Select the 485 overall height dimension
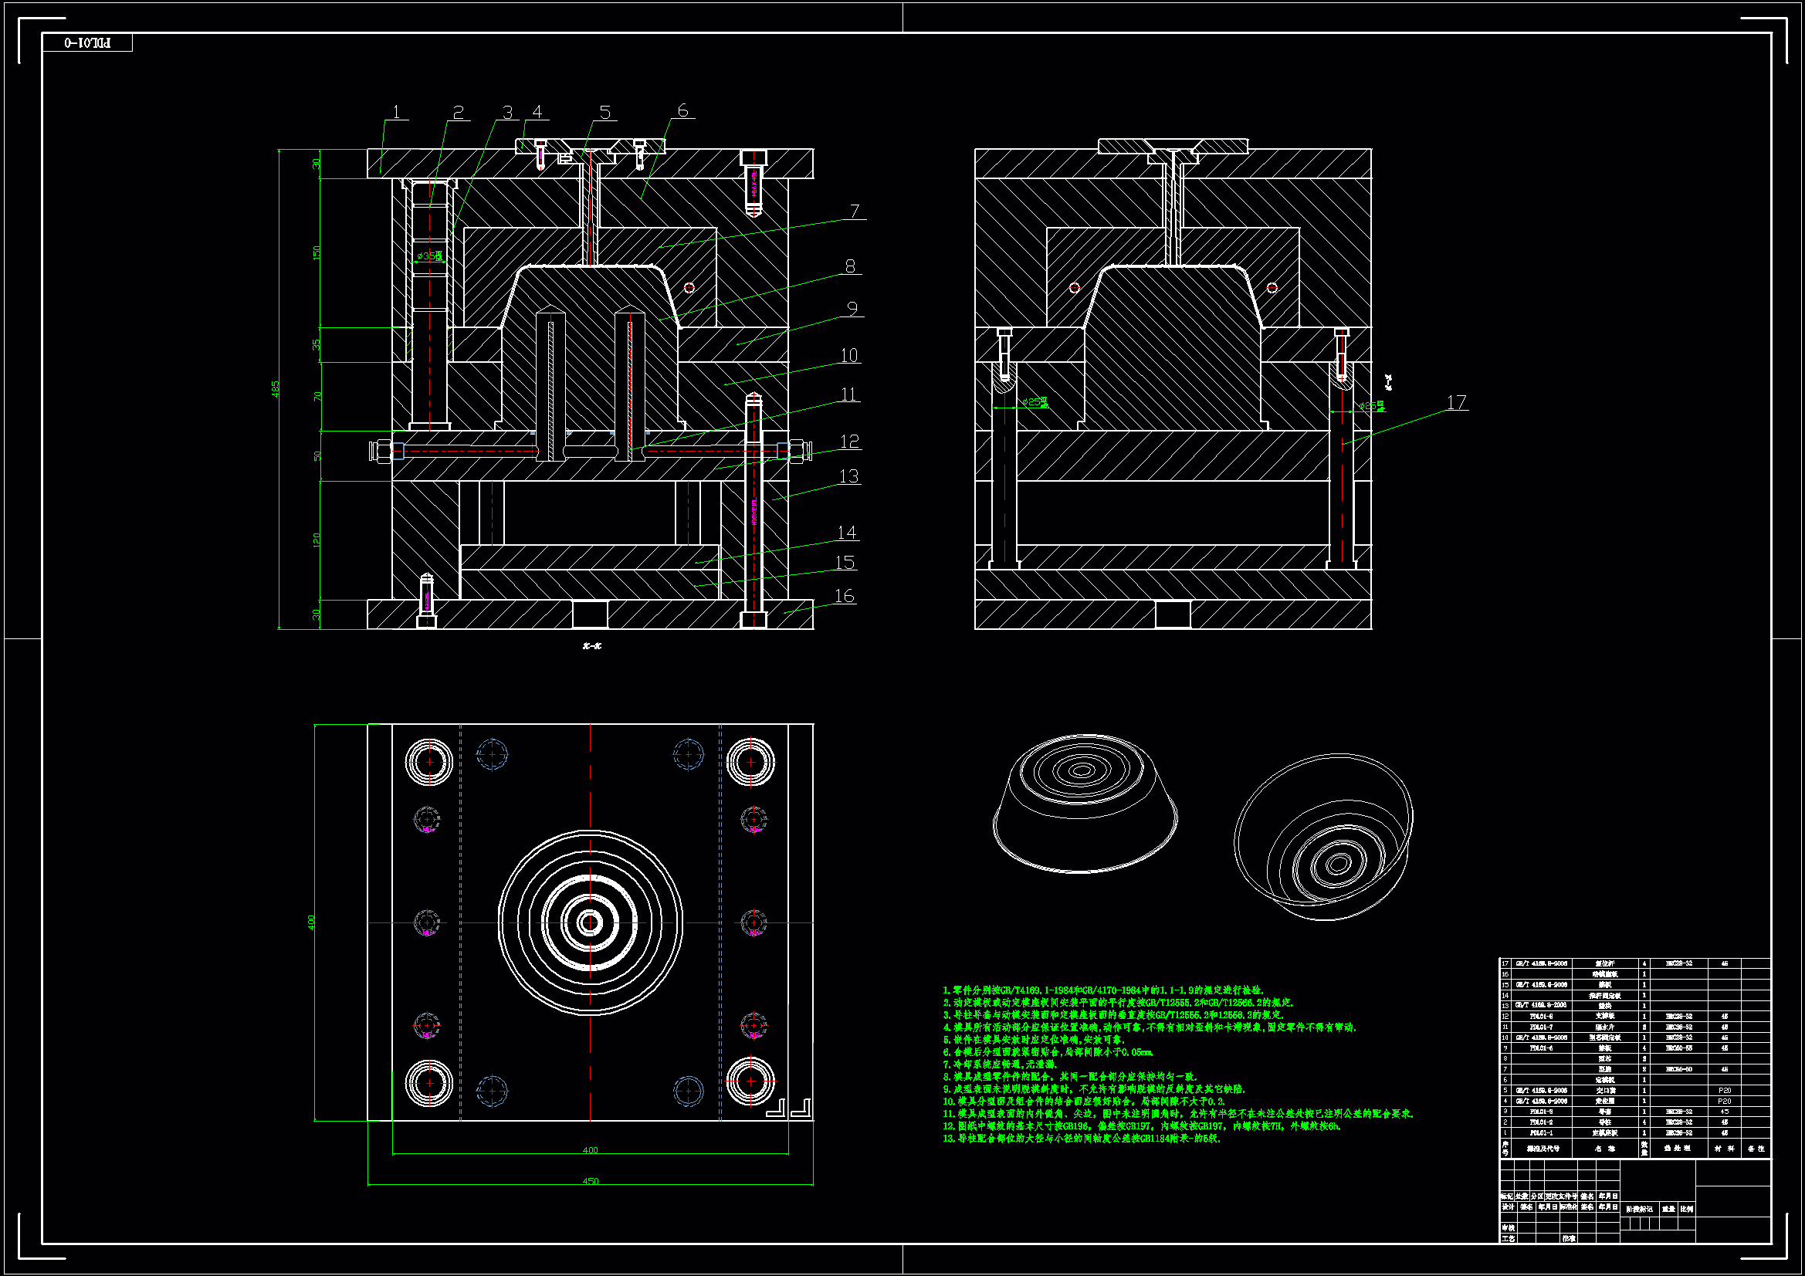The image size is (1805, 1276). click(x=276, y=389)
